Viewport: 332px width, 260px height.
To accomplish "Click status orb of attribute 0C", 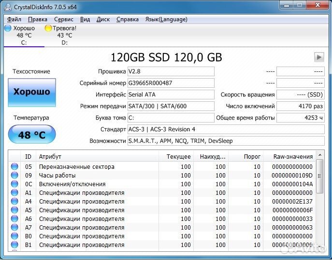I will tap(14, 184).
